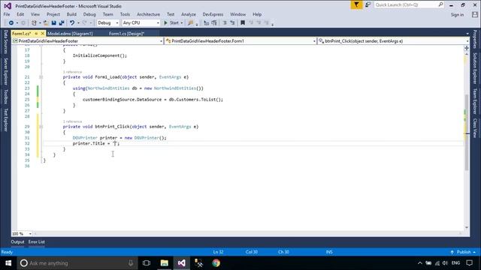Click the Find in Files toolbar icon
This screenshot has width=481, height=270.
[x=191, y=23]
